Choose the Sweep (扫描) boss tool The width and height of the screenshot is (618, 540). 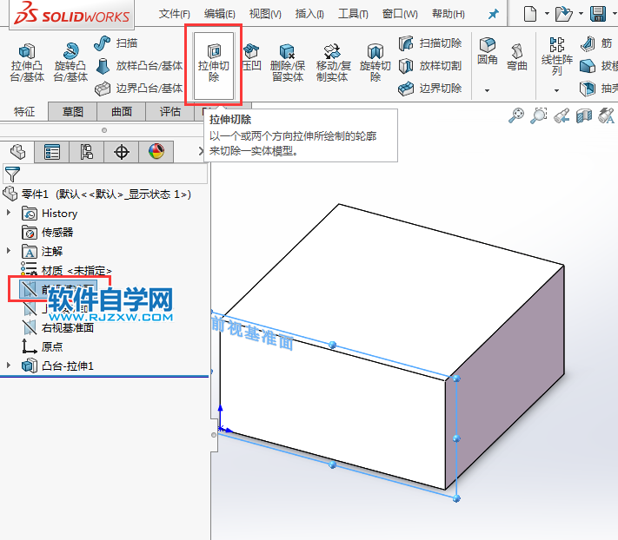tap(116, 43)
